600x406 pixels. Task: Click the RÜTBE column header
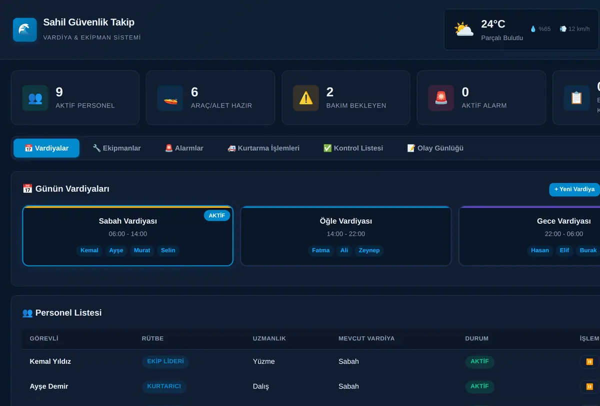point(152,338)
